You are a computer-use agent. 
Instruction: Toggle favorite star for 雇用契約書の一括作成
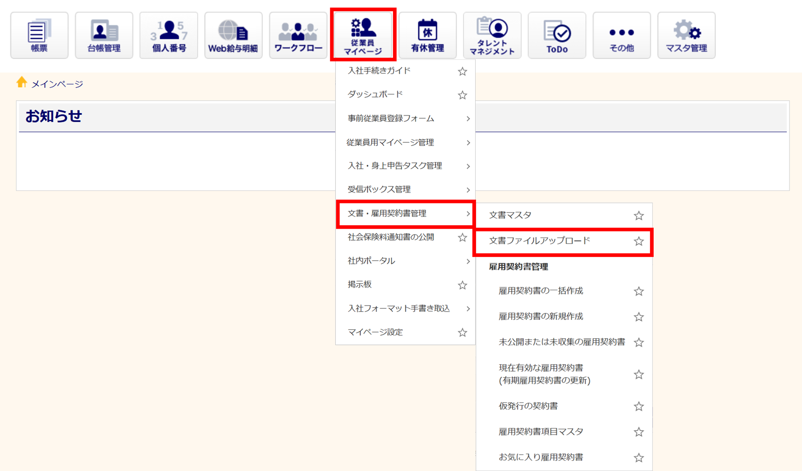(x=638, y=291)
